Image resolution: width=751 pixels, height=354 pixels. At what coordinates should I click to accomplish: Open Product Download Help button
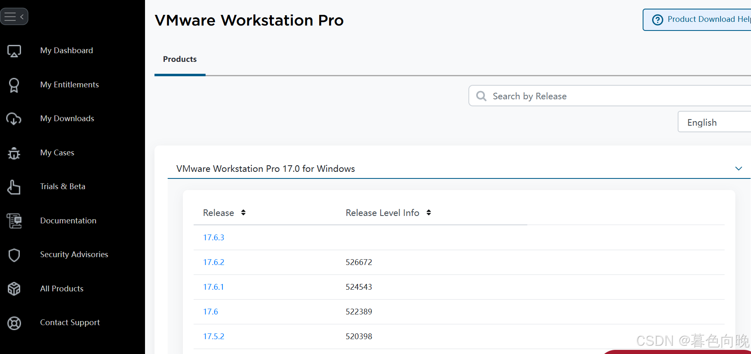tap(697, 19)
